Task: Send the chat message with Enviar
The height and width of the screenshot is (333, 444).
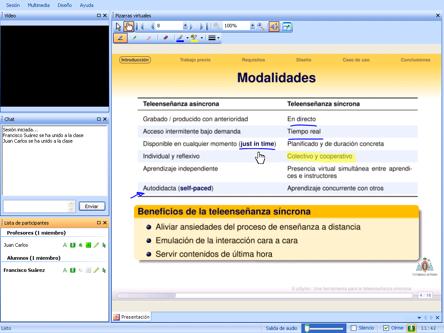Action: tap(92, 206)
